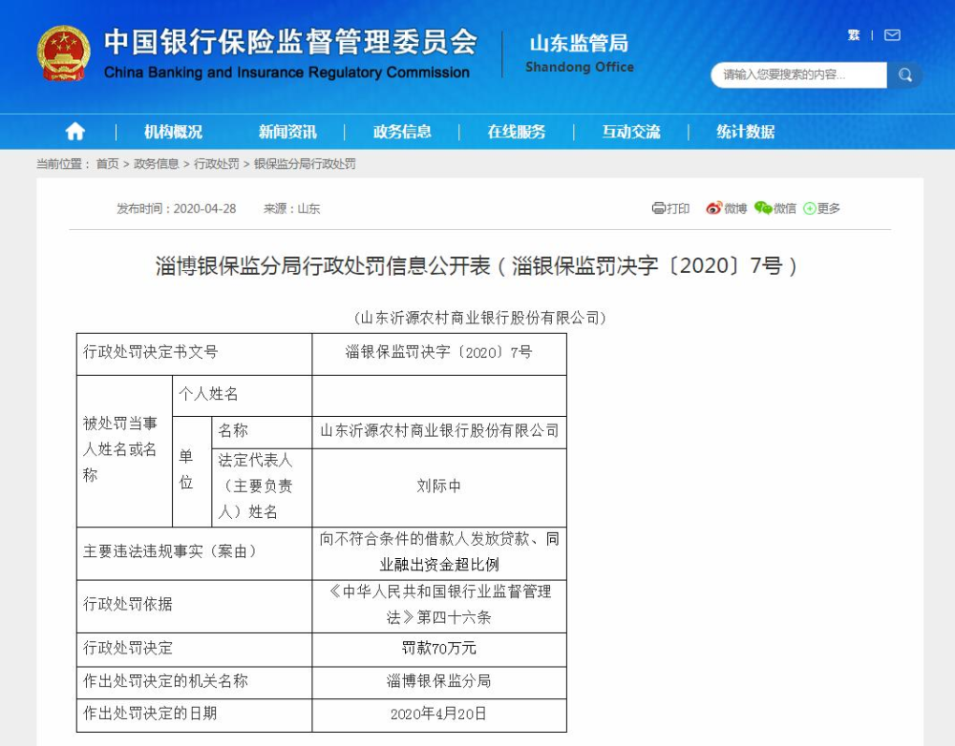The height and width of the screenshot is (746, 955).
Task: Click the bank name cell in 名称 row
Action: [x=439, y=431]
